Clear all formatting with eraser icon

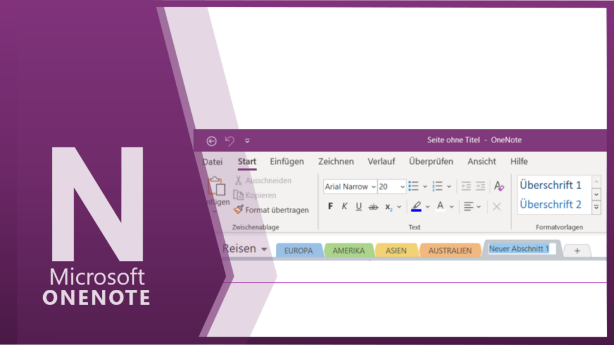(499, 186)
